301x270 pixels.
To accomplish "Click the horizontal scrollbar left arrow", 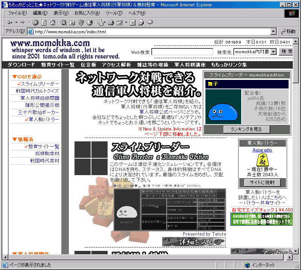I will click(x=5, y=257).
